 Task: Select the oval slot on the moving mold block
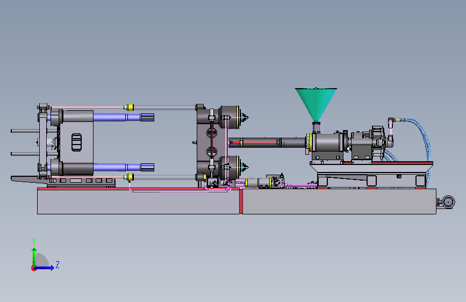[76, 142]
